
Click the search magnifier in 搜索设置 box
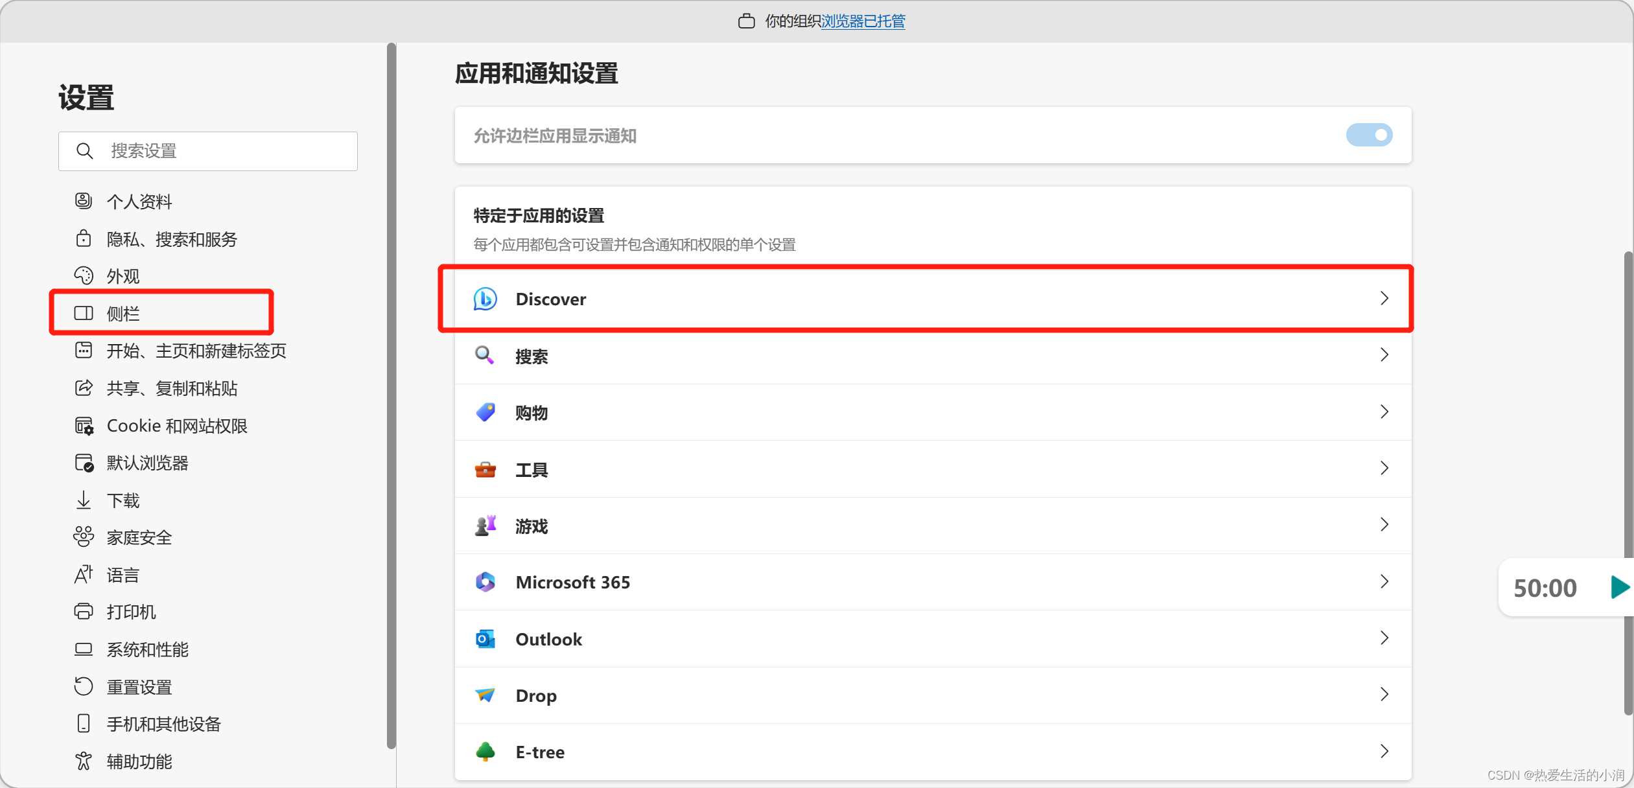pyautogui.click(x=84, y=151)
